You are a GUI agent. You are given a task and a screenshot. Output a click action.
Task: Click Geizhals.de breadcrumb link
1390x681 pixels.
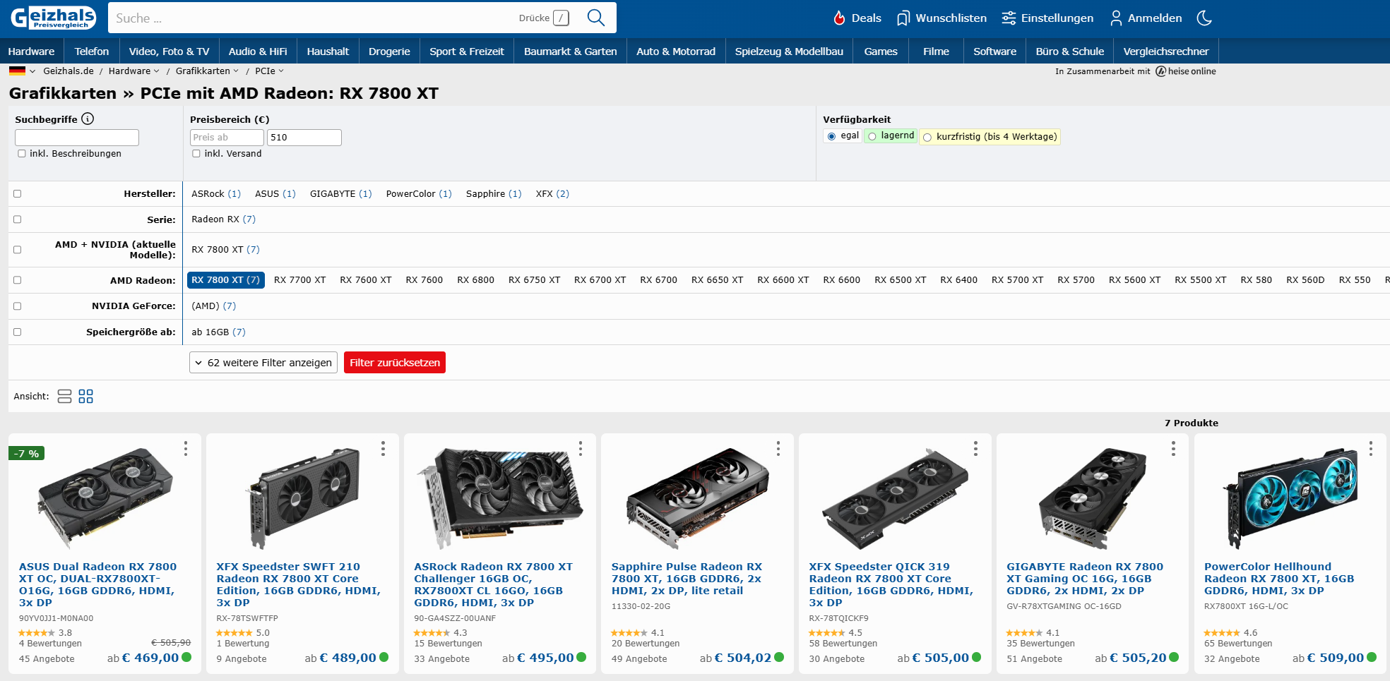(69, 71)
